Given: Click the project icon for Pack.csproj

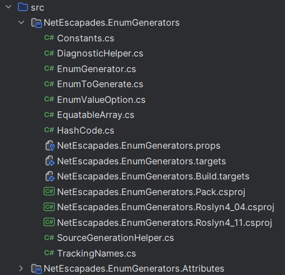Looking at the screenshot, I should (49, 191).
